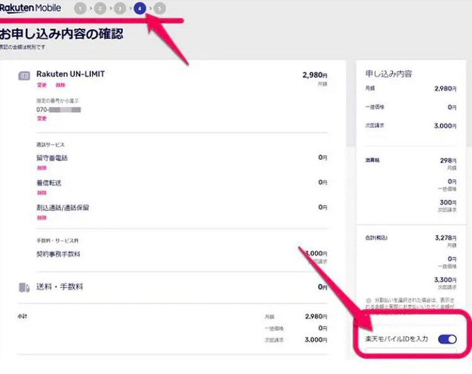This screenshot has width=472, height=374.
Task: Click the Rakuten Mobile logo
Action: point(30,8)
